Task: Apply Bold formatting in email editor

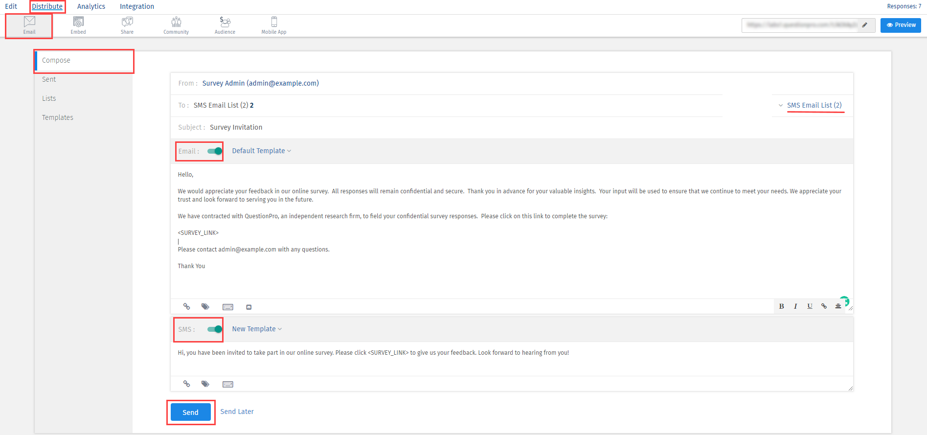Action: [781, 306]
